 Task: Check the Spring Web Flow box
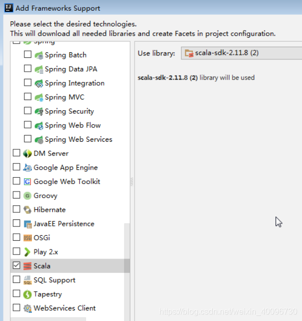tap(27, 125)
